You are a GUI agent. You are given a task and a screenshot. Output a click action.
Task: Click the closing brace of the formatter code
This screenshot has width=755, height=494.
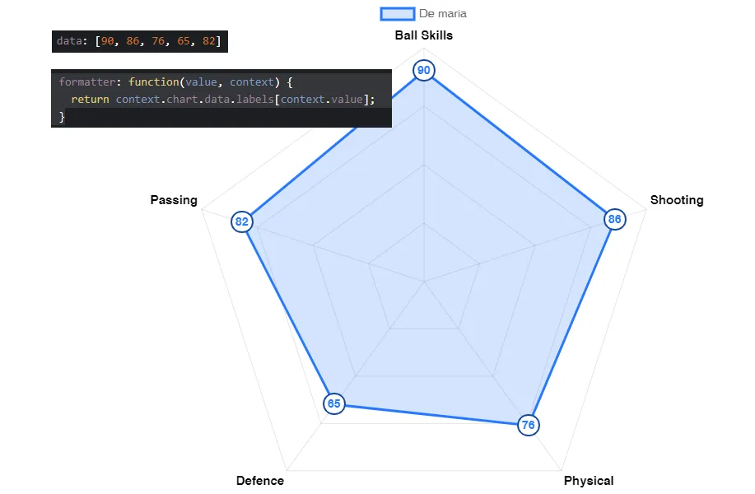point(62,117)
